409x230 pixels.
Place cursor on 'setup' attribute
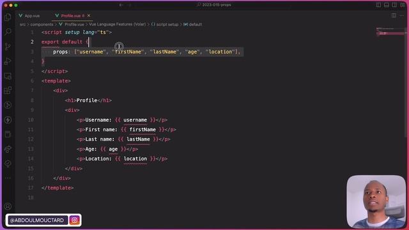pyautogui.click(x=72, y=33)
